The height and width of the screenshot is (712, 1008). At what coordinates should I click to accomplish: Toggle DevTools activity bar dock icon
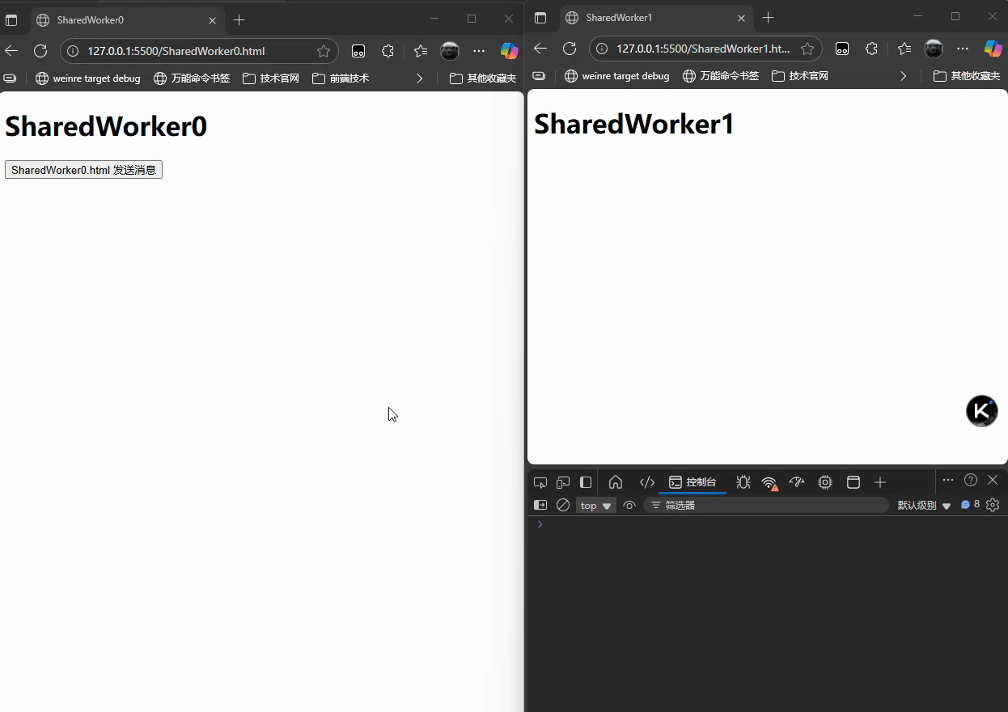(586, 482)
